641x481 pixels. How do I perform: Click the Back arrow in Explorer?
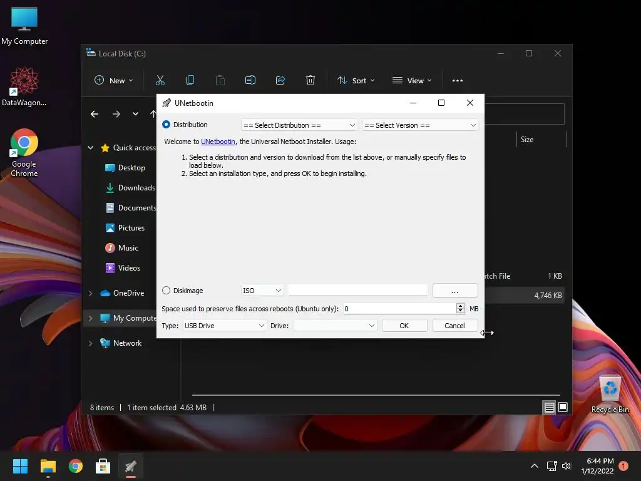[95, 114]
